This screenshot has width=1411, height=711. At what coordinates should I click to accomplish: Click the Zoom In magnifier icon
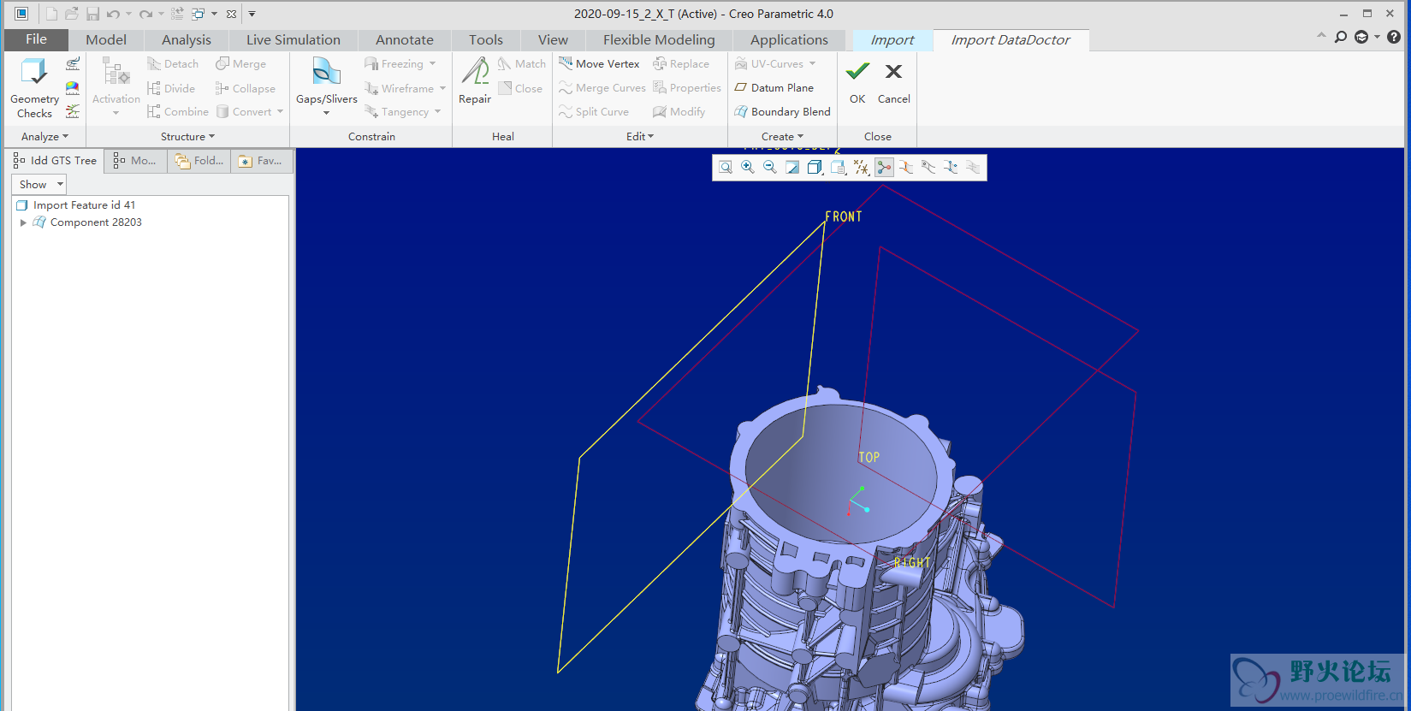pyautogui.click(x=748, y=168)
